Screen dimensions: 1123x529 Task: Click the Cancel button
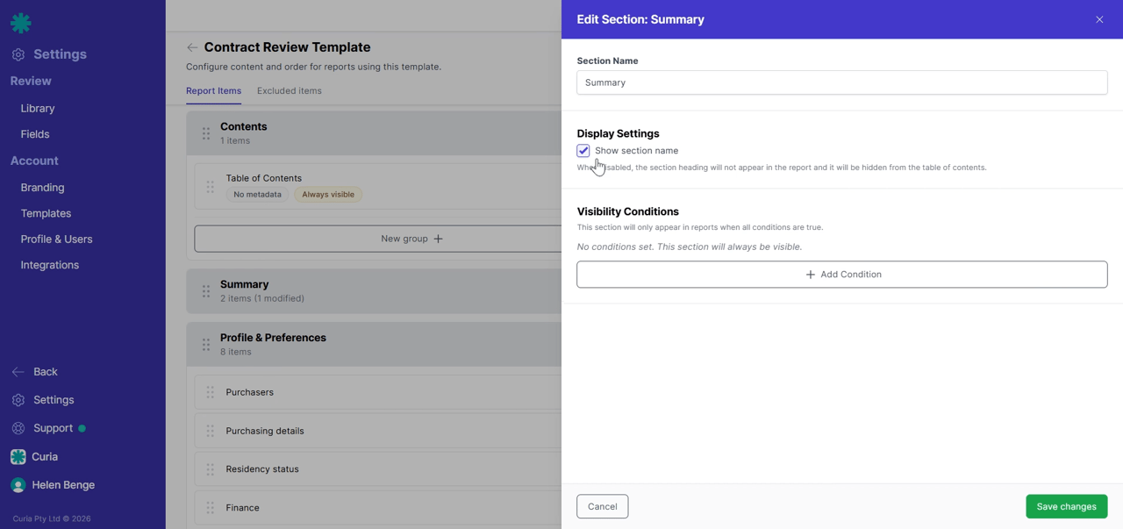tap(603, 506)
